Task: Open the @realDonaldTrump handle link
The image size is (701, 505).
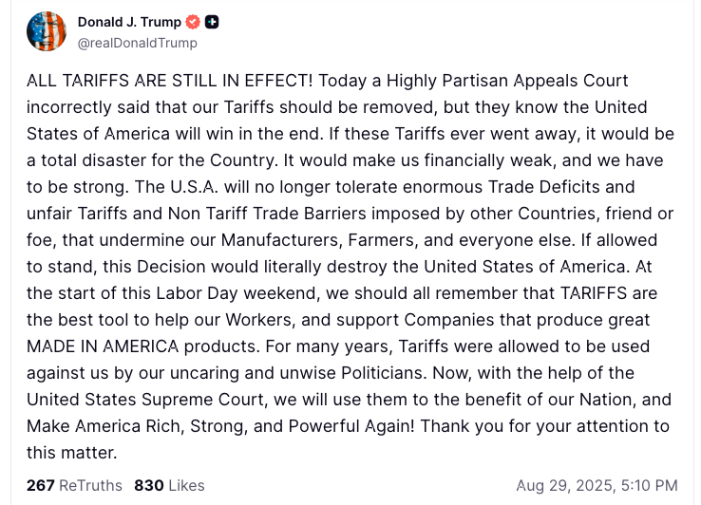Action: (x=137, y=43)
